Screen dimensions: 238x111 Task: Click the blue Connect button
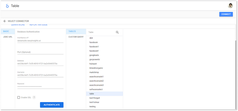coord(226,14)
